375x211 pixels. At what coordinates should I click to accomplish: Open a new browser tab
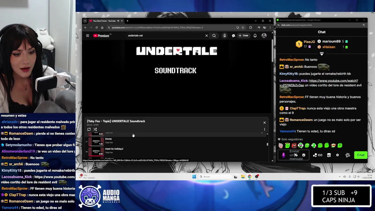[x=127, y=21]
